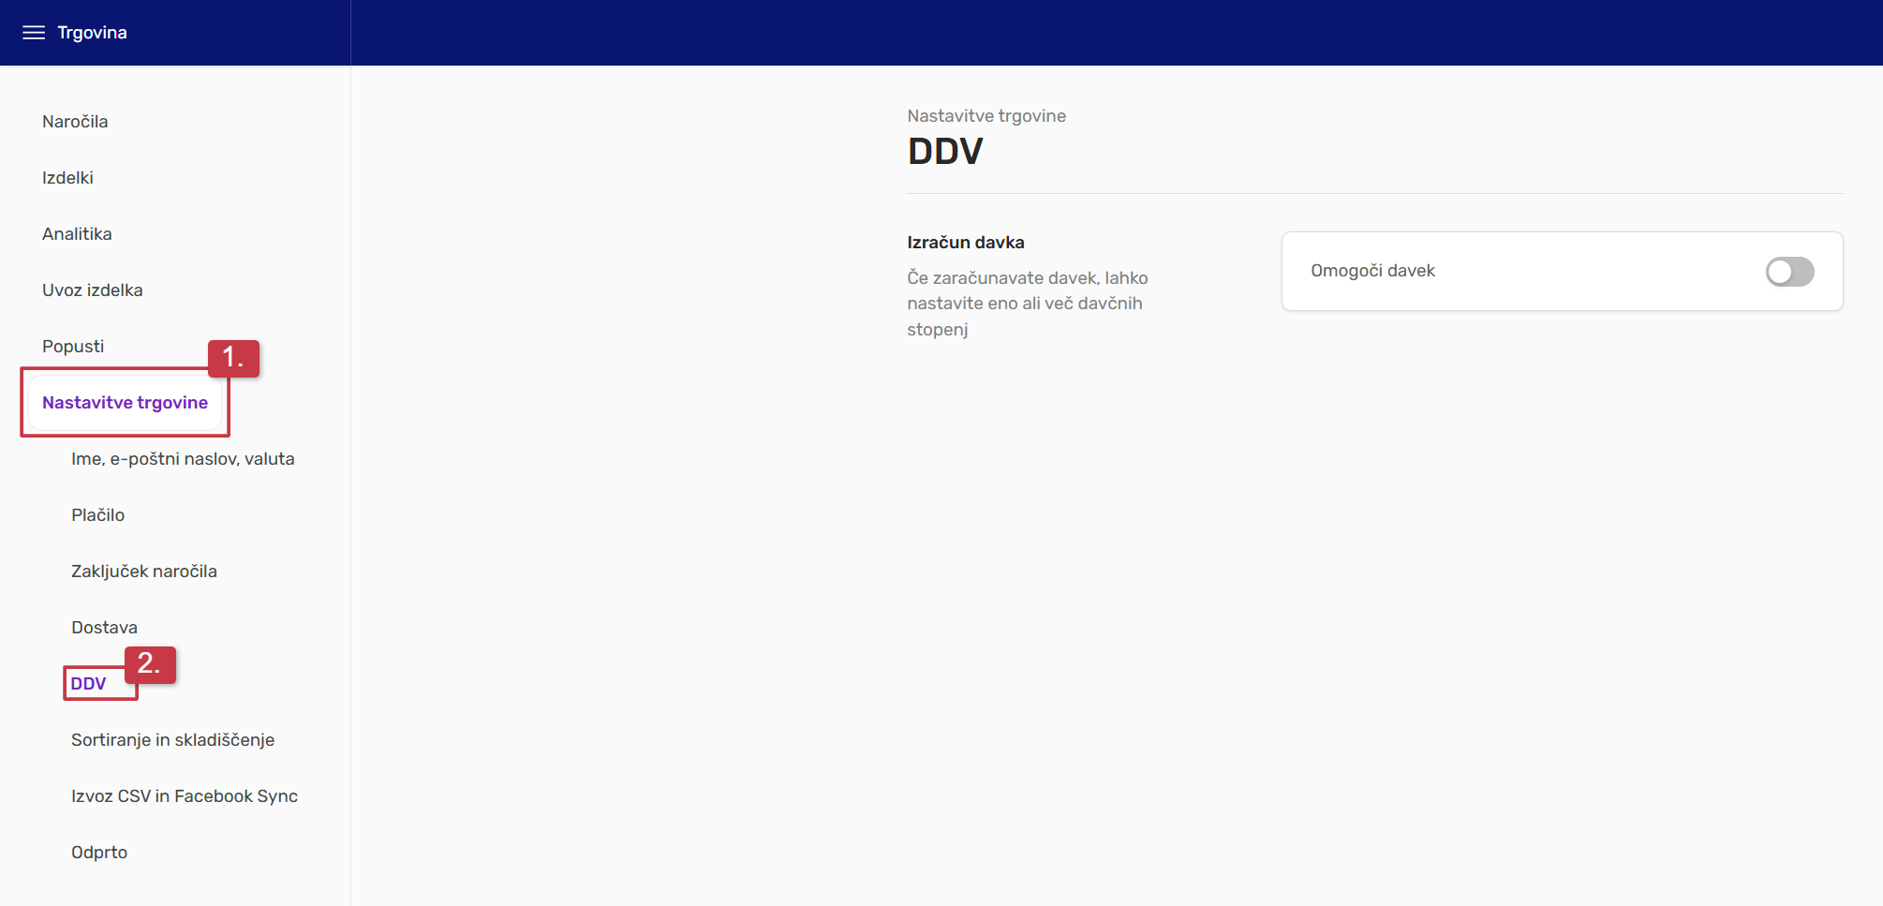
Task: Open the Naročila section
Action: pyautogui.click(x=75, y=122)
